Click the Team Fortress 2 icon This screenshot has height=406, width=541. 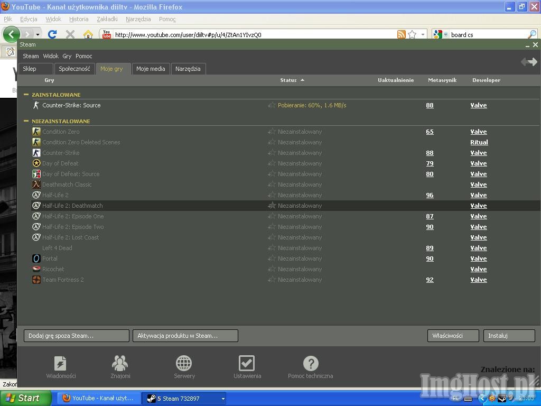[x=36, y=280]
